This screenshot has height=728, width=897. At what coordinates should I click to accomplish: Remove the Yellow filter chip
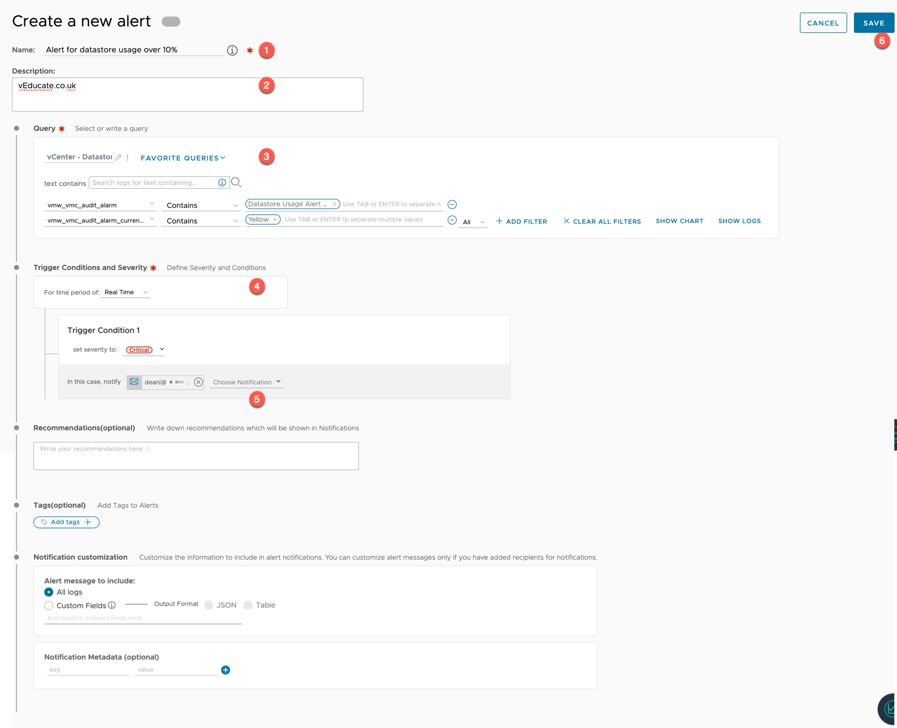[275, 220]
